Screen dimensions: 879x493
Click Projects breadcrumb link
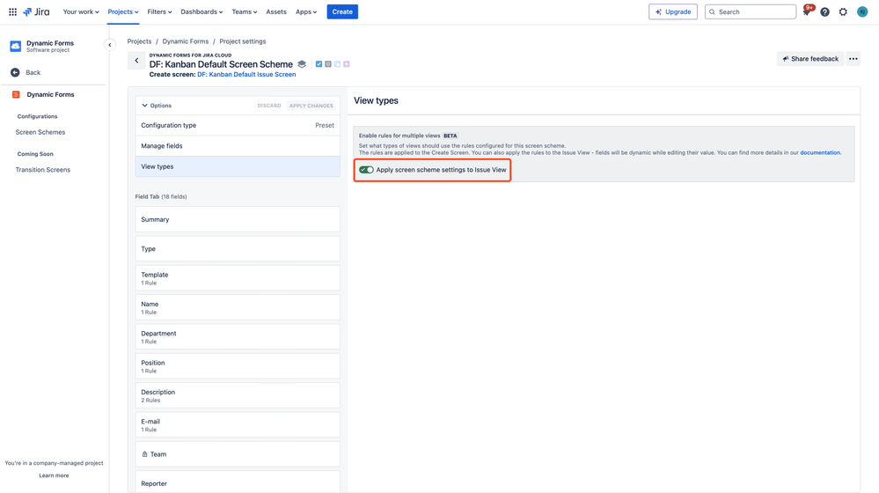139,41
